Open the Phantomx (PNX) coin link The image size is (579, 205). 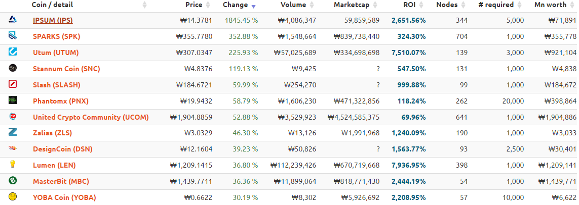[61, 101]
